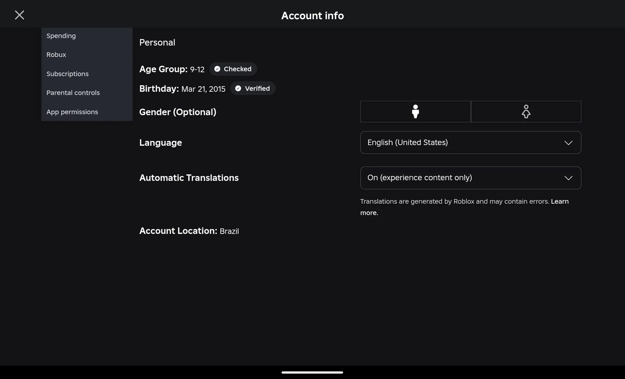Select Parental controls in the sidebar
The image size is (625, 379).
click(x=87, y=93)
